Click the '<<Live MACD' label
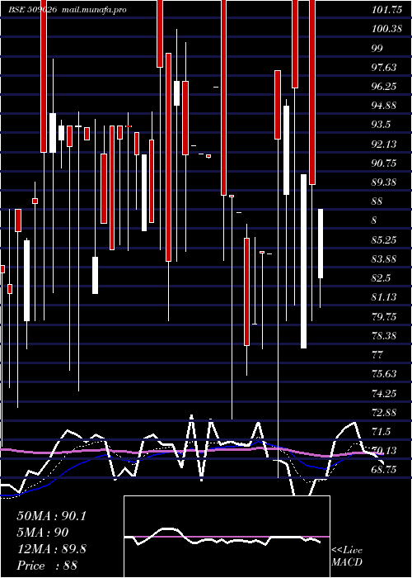Viewport: 412px width, 578px height. tap(347, 556)
